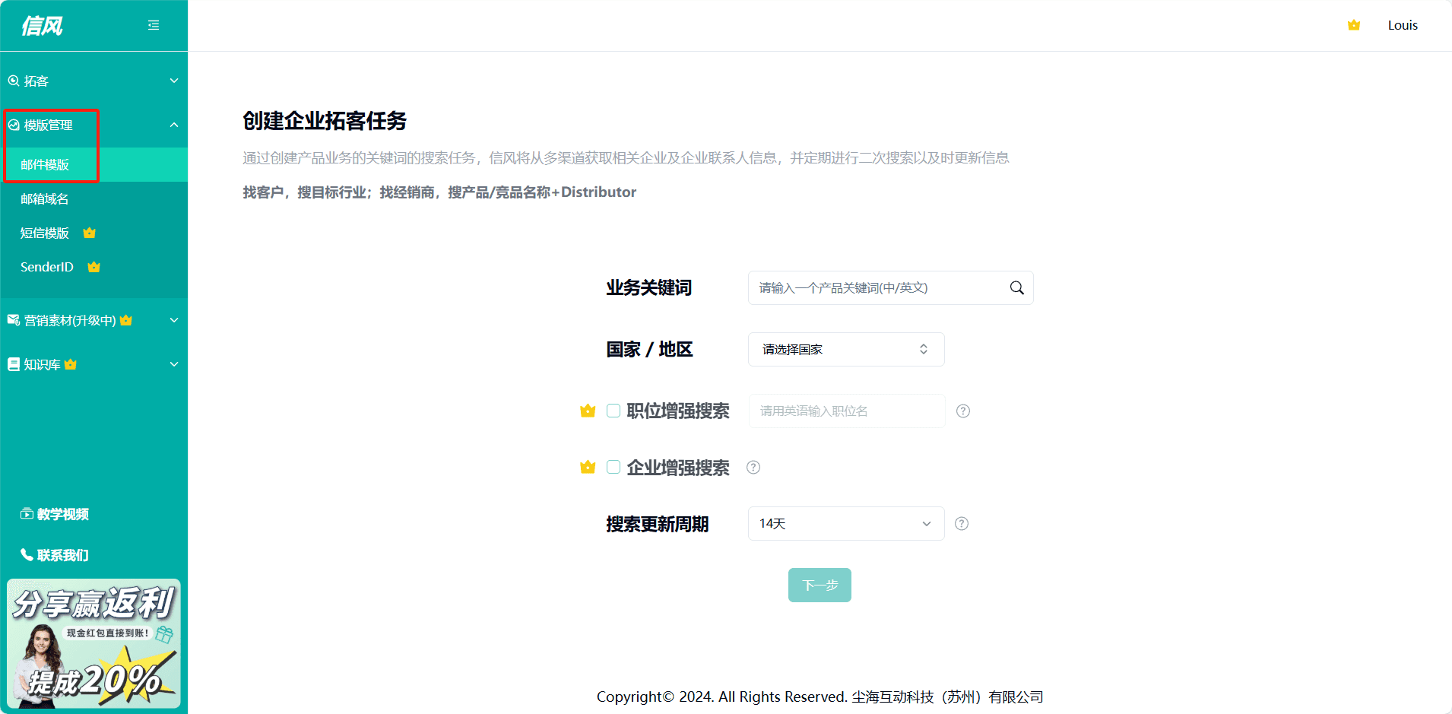Click crown icon next to 短信模版

pos(90,233)
